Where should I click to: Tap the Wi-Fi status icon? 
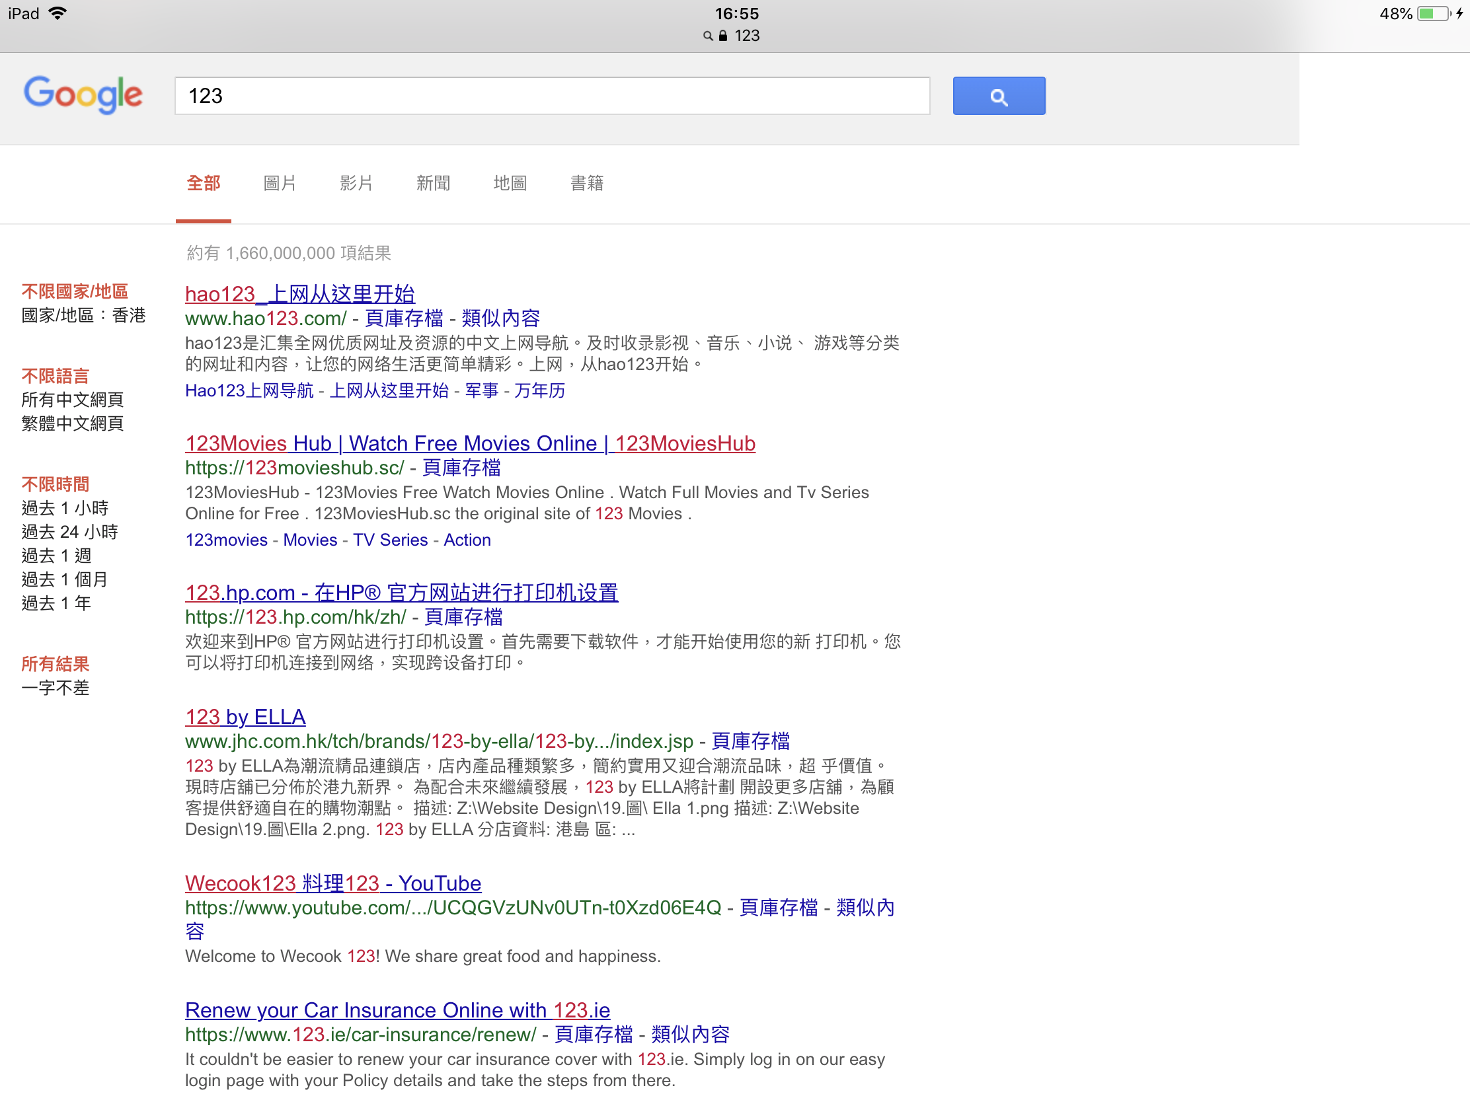58,13
